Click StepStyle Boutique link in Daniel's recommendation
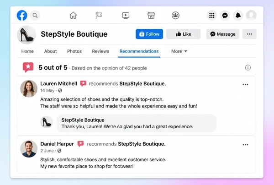 [x=142, y=144]
